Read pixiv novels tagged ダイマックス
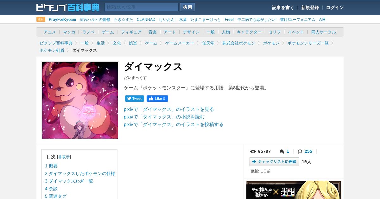 pos(164,117)
